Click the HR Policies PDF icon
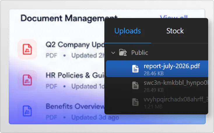Screen dimensions: 214x133 (27, 80)
